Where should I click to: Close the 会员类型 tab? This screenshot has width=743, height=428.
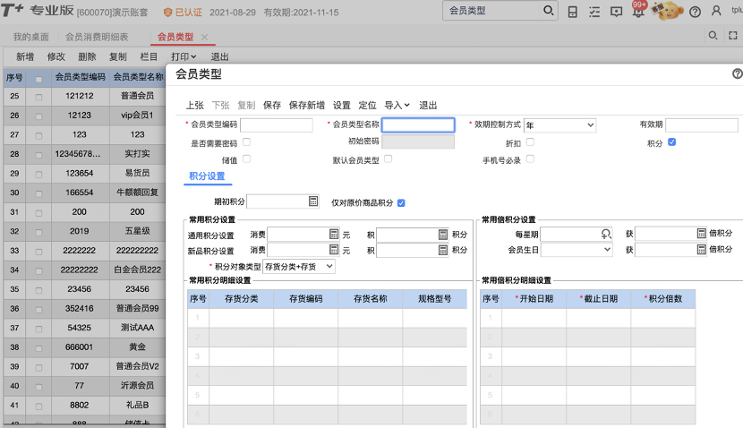[x=204, y=37]
